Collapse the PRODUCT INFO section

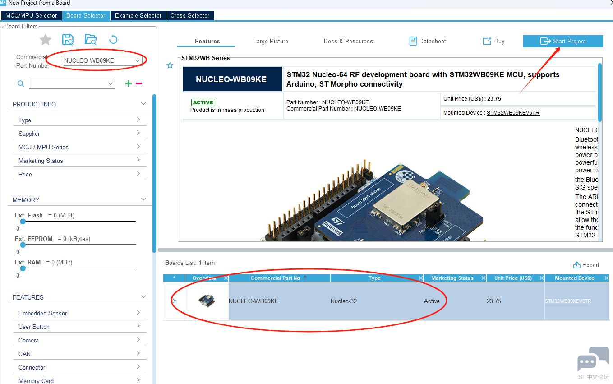click(x=143, y=104)
